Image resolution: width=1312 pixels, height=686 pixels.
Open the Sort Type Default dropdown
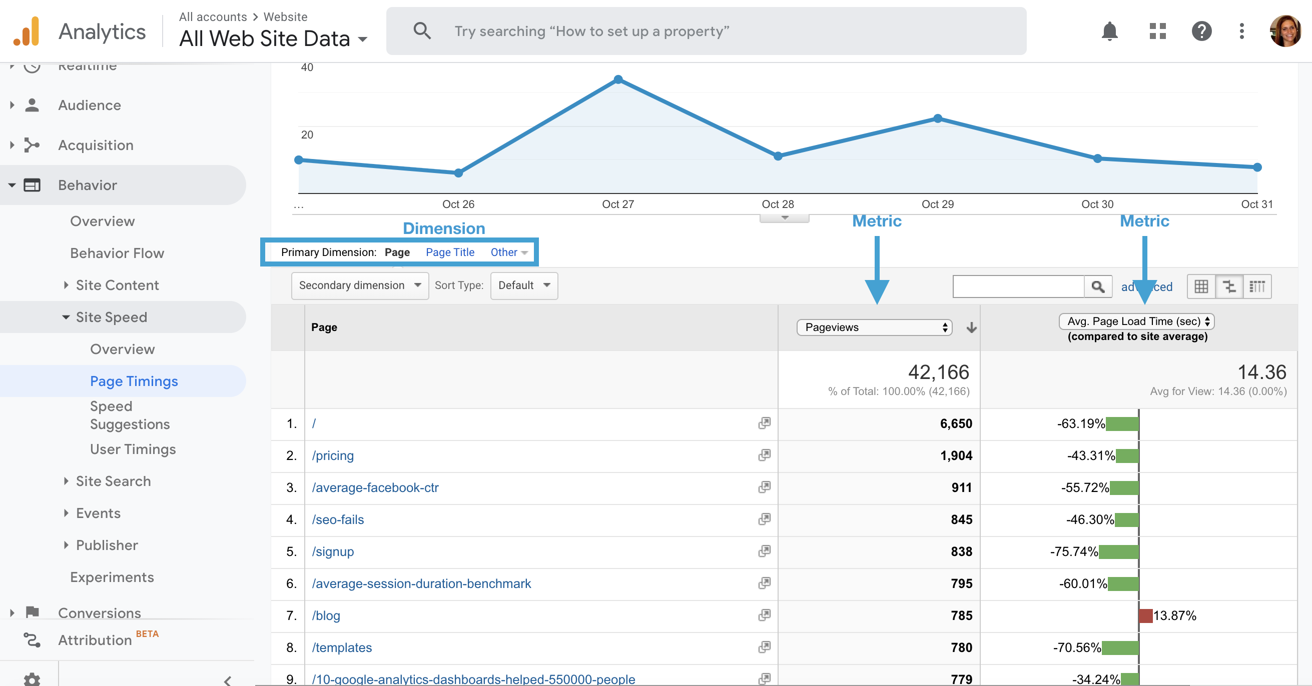pyautogui.click(x=523, y=285)
